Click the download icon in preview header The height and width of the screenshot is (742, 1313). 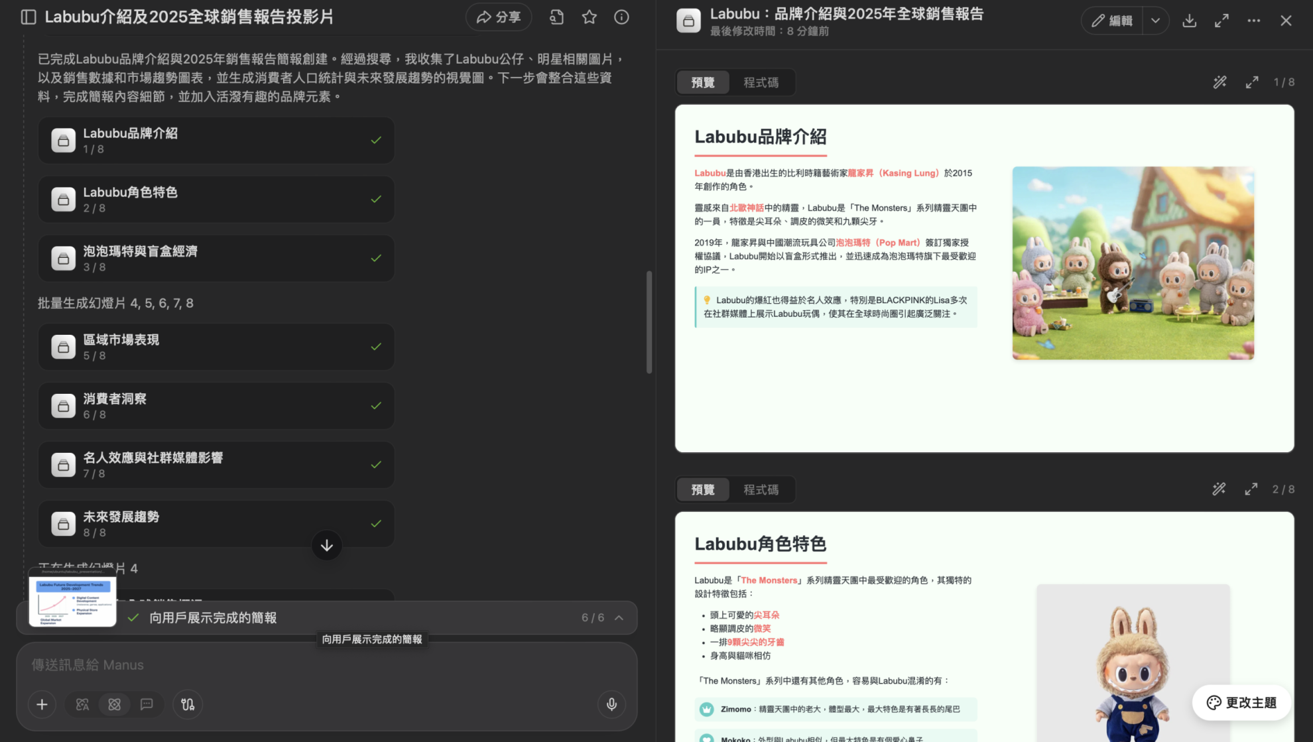[1189, 21]
